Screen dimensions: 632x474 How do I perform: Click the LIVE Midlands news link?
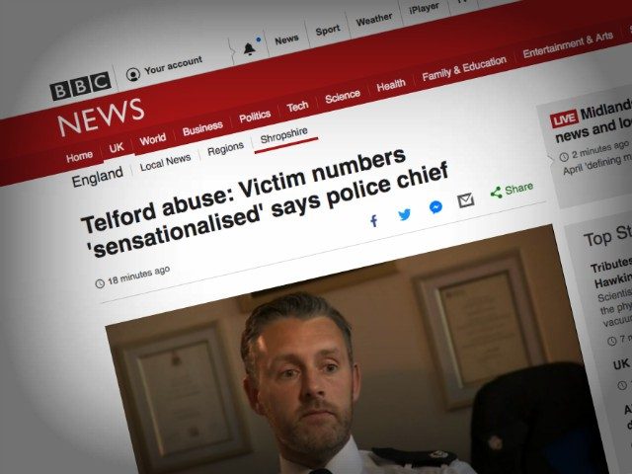pos(591,120)
